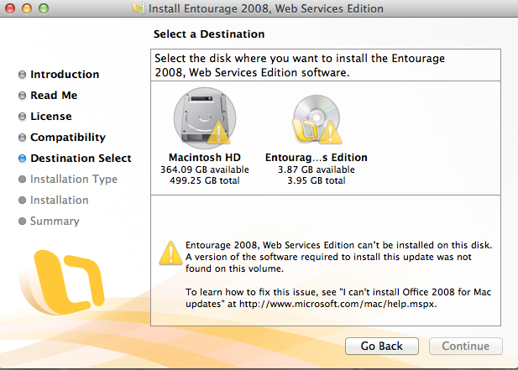Click the window title Install Entourage 2008
The width and height of the screenshot is (518, 370).
(266, 8)
